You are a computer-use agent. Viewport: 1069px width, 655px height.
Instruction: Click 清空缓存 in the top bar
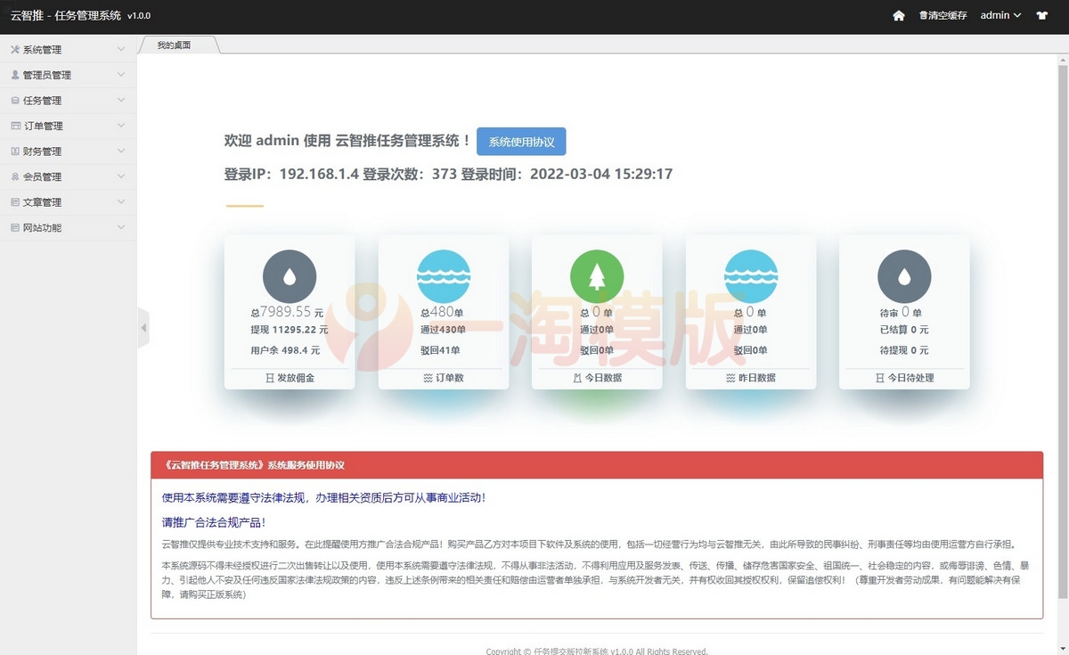(942, 15)
